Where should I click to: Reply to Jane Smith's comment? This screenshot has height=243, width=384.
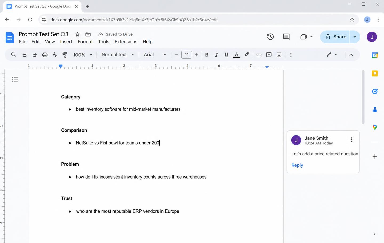tap(297, 165)
